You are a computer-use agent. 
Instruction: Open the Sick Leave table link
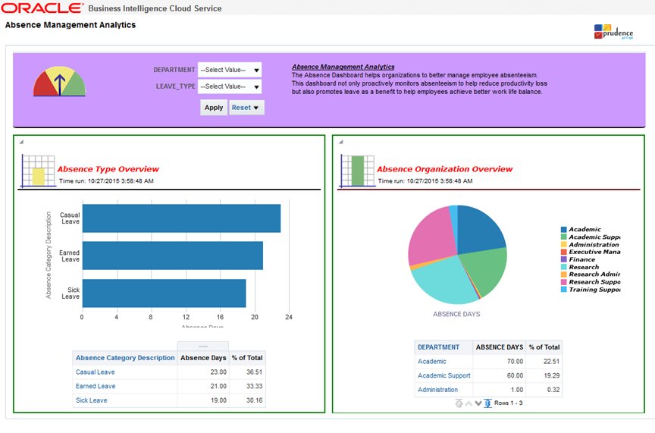[92, 400]
